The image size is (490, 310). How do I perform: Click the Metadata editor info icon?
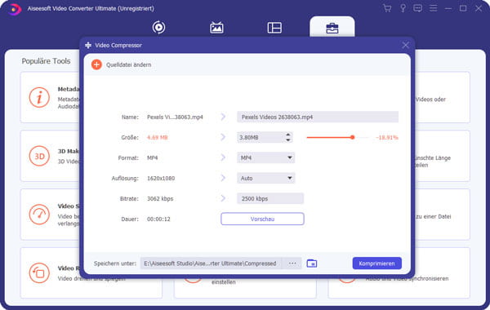click(39, 97)
